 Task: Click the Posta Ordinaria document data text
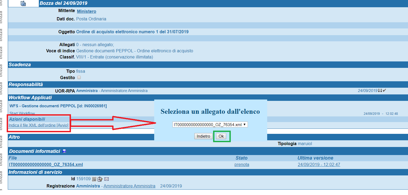[x=91, y=19]
